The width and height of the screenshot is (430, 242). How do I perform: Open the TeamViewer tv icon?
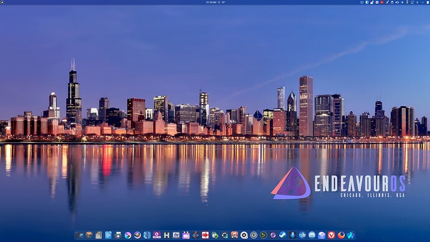point(176,235)
